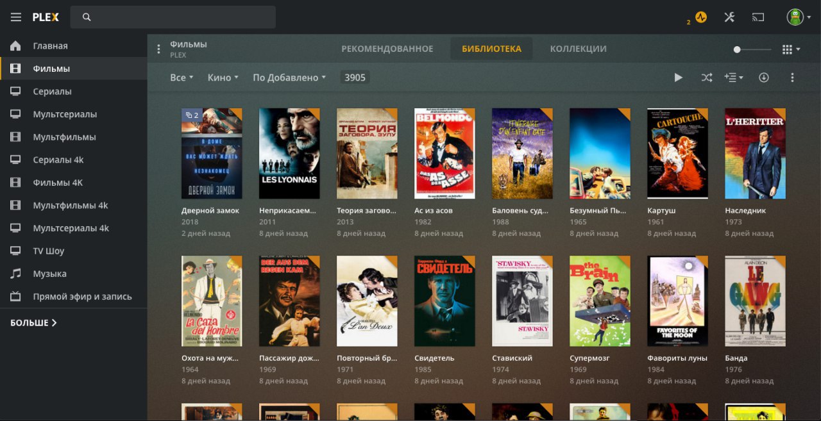Open the L'Heritier movie poster
Viewport: 821px width, 421px height.
[x=755, y=154]
